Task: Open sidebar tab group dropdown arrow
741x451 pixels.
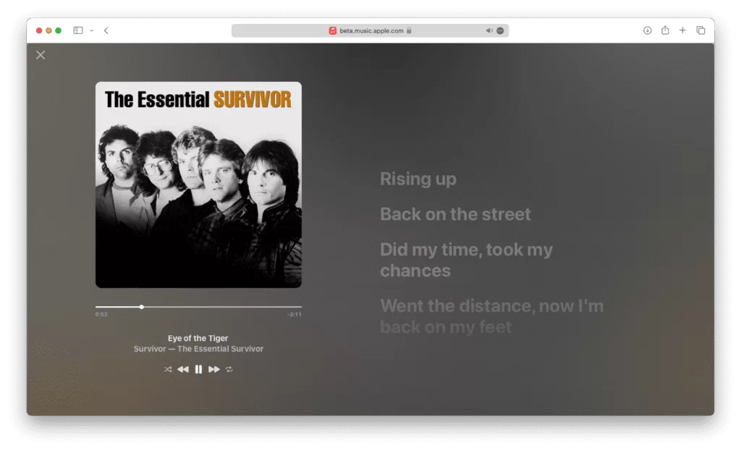Action: pyautogui.click(x=92, y=30)
